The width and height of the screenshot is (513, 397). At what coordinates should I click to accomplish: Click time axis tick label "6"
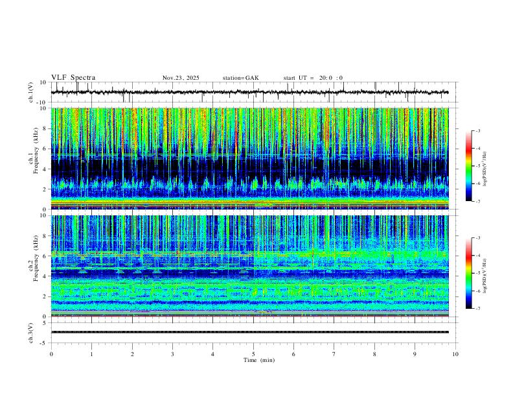coord(293,354)
